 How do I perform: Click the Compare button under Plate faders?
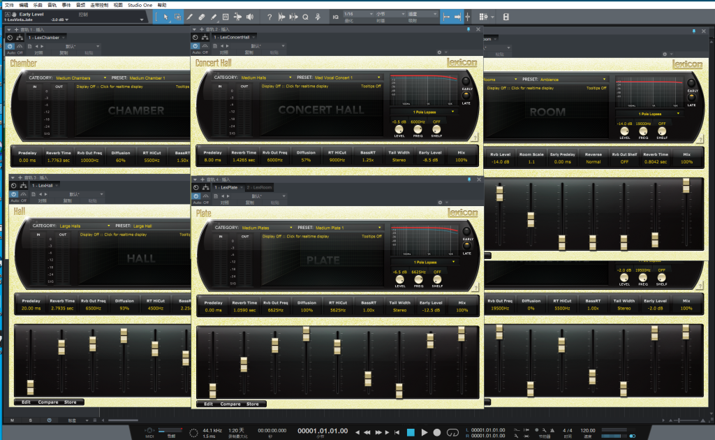230,404
